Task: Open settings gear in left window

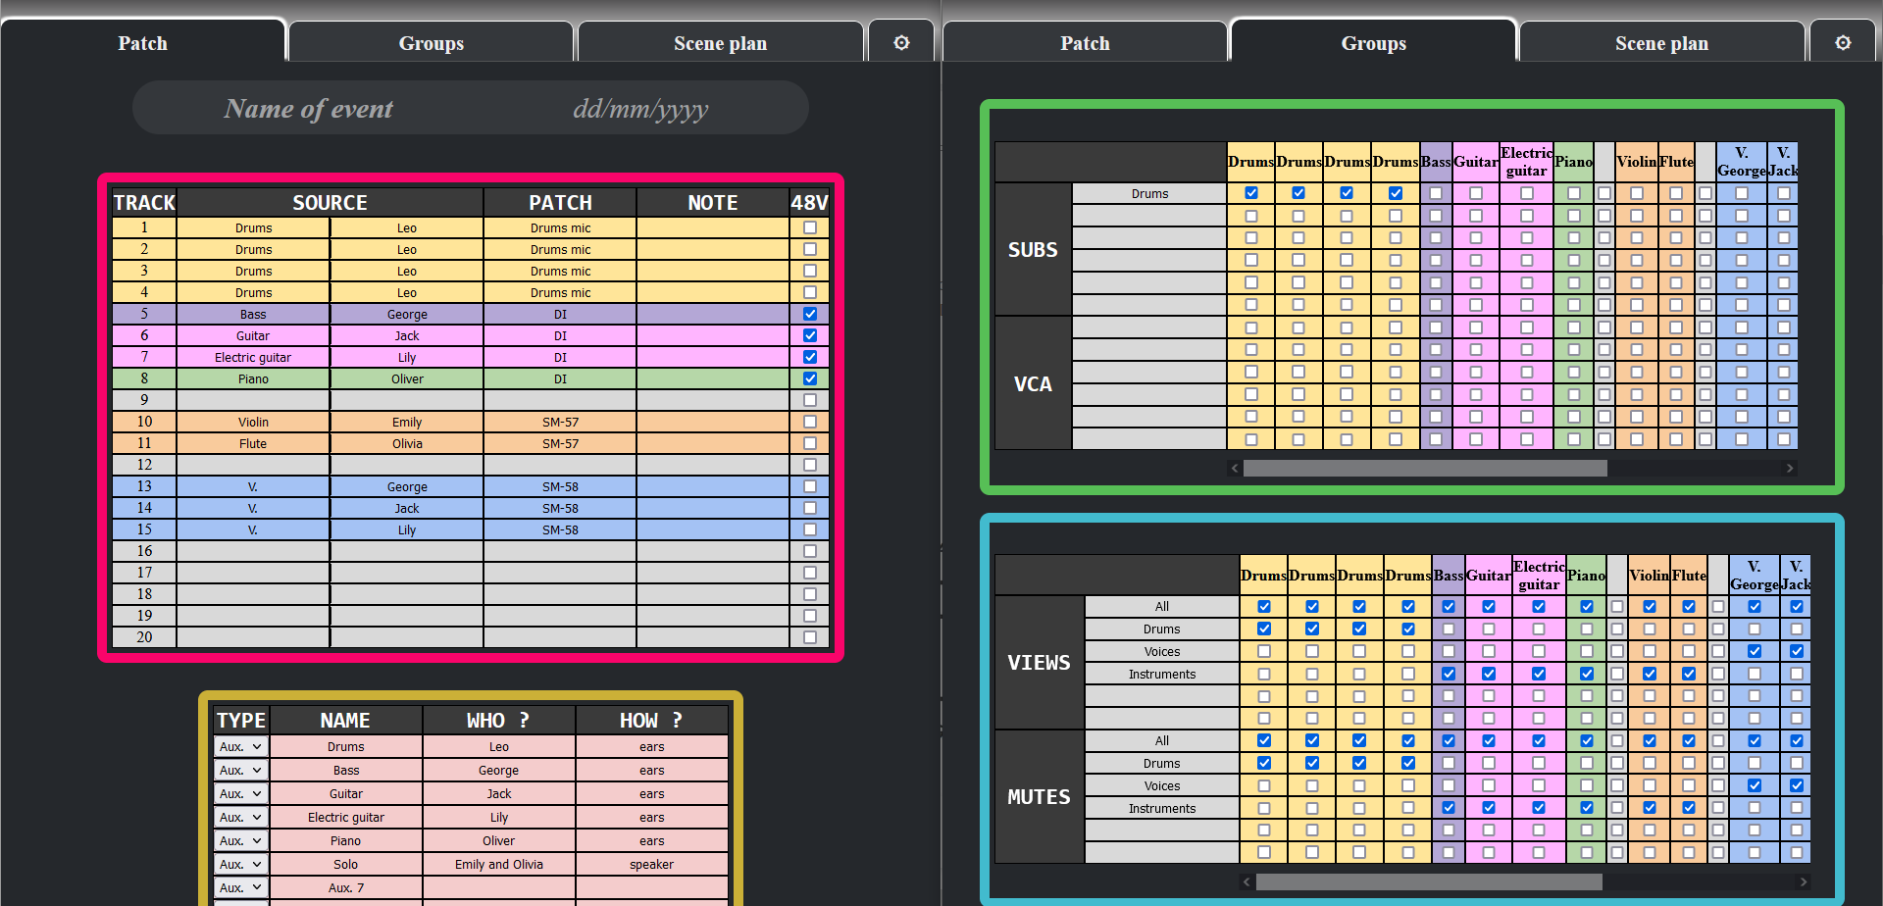Action: coord(901,43)
